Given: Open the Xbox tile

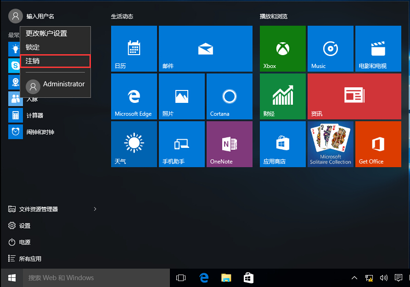Looking at the screenshot, I should pos(282,49).
